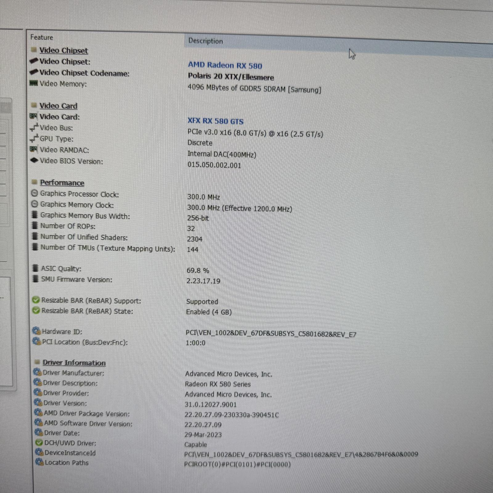Open the XFX RX 580 GTS link
Viewport: 493px width, 493px height.
pos(215,121)
